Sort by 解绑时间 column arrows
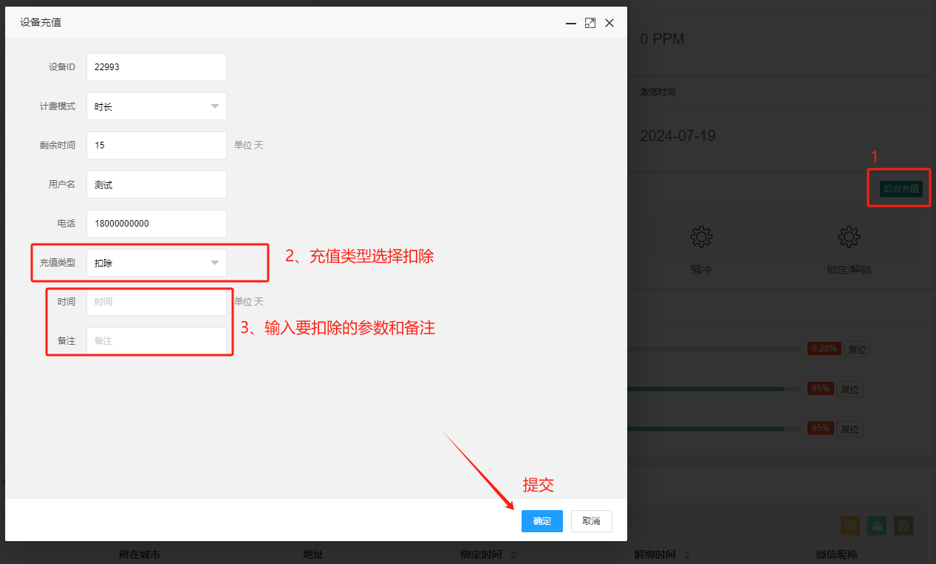The image size is (936, 564). [x=687, y=555]
